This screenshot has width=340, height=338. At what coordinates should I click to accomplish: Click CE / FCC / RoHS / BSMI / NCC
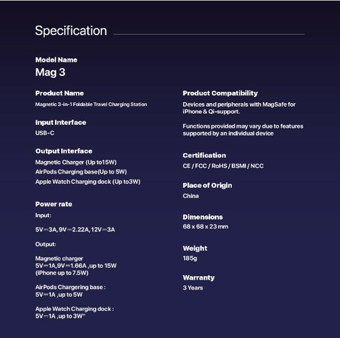pyautogui.click(x=223, y=166)
